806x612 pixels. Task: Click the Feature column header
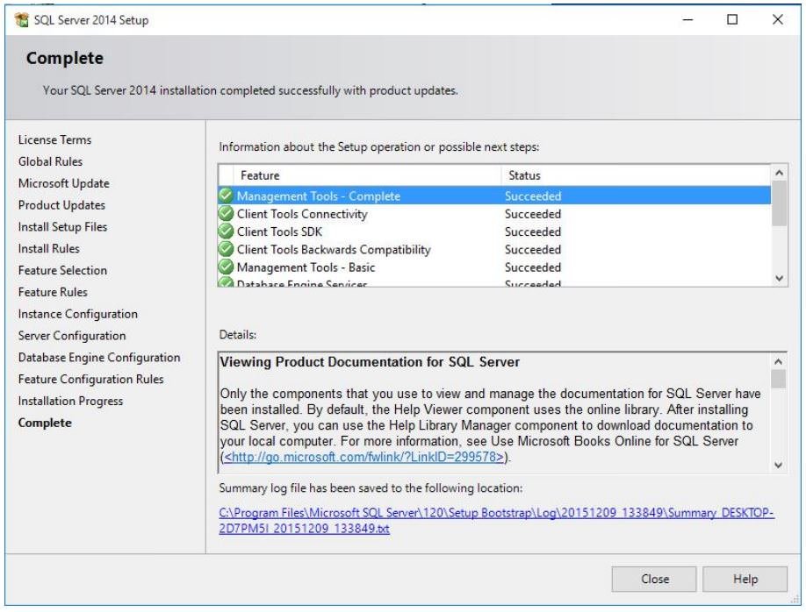367,175
